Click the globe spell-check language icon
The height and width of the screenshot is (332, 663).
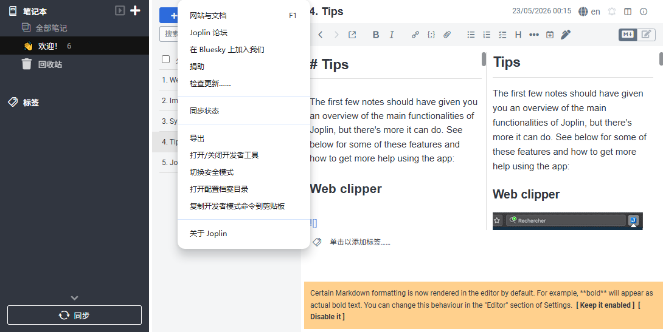[x=583, y=12]
